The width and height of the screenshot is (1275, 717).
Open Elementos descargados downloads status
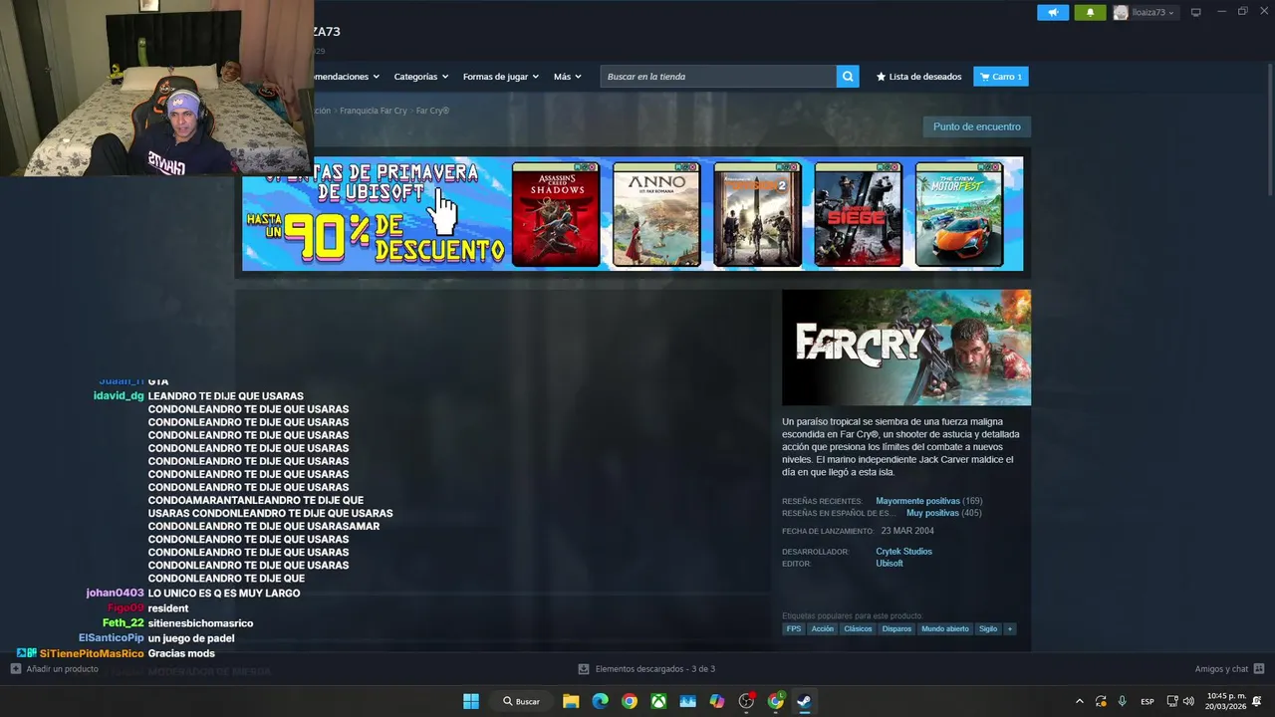pyautogui.click(x=646, y=669)
